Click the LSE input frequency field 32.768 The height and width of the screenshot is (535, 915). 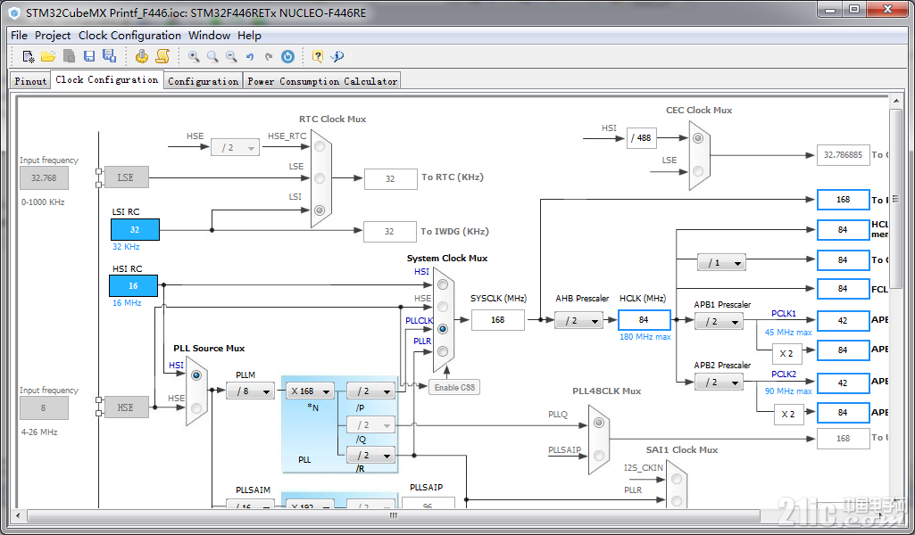44,177
